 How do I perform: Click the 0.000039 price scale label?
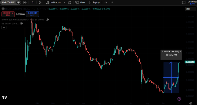point(189,17)
